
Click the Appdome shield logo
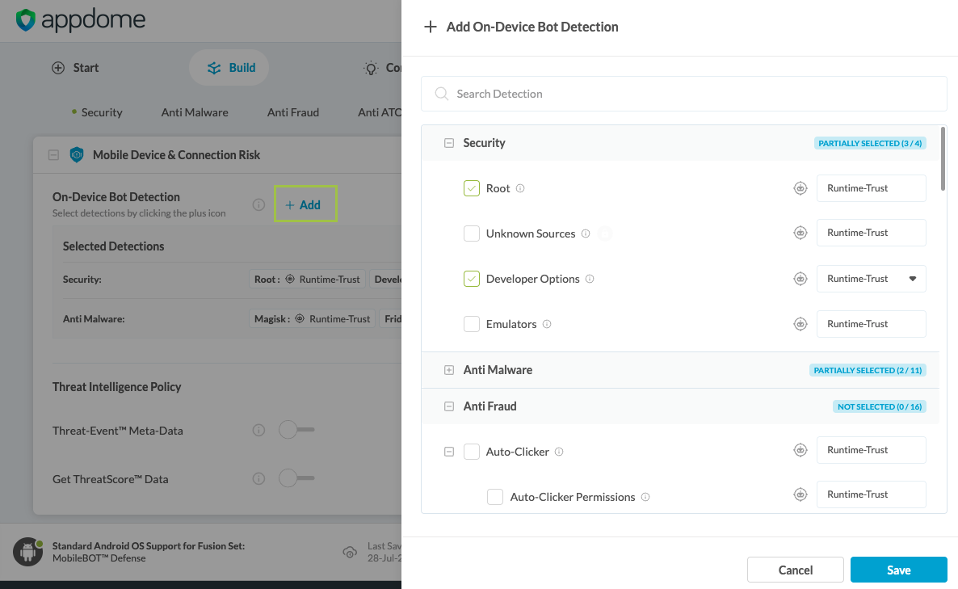click(x=26, y=20)
